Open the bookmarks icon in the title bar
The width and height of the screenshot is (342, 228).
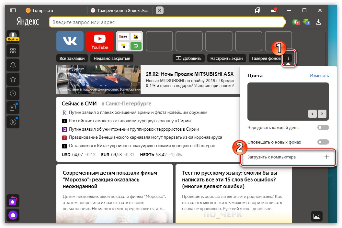coord(257,10)
